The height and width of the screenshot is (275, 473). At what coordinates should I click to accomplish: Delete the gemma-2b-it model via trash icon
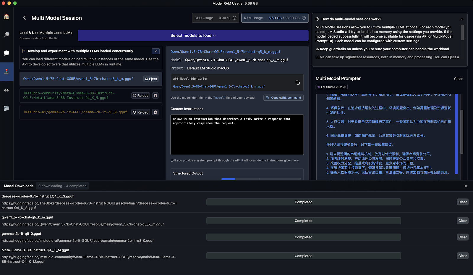155,112
